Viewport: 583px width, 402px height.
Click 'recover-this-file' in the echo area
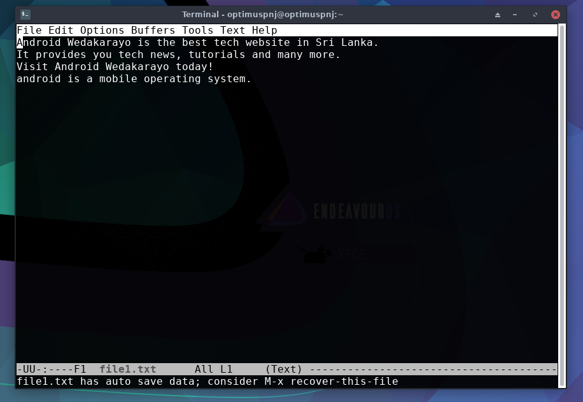[344, 382]
